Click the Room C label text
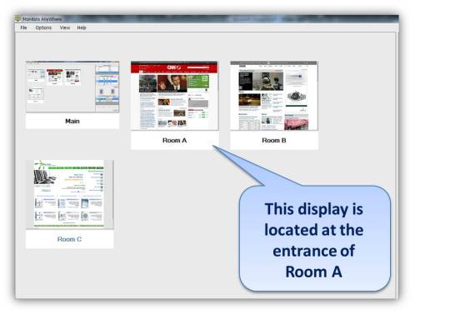The width and height of the screenshot is (450, 314). [x=69, y=239]
